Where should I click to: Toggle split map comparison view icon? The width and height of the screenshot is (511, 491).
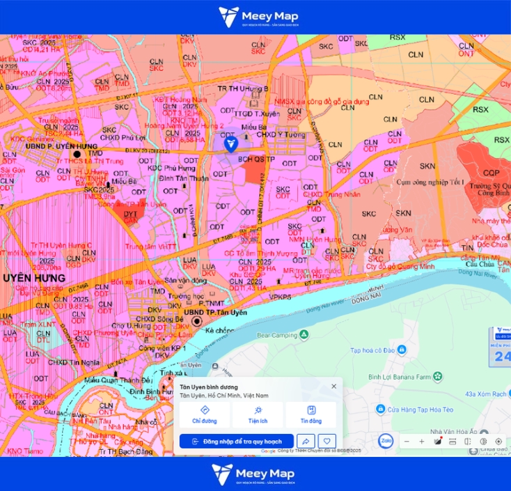point(468,442)
